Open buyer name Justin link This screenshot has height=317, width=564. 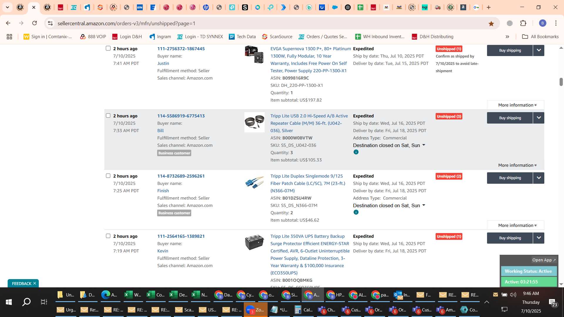tap(163, 63)
